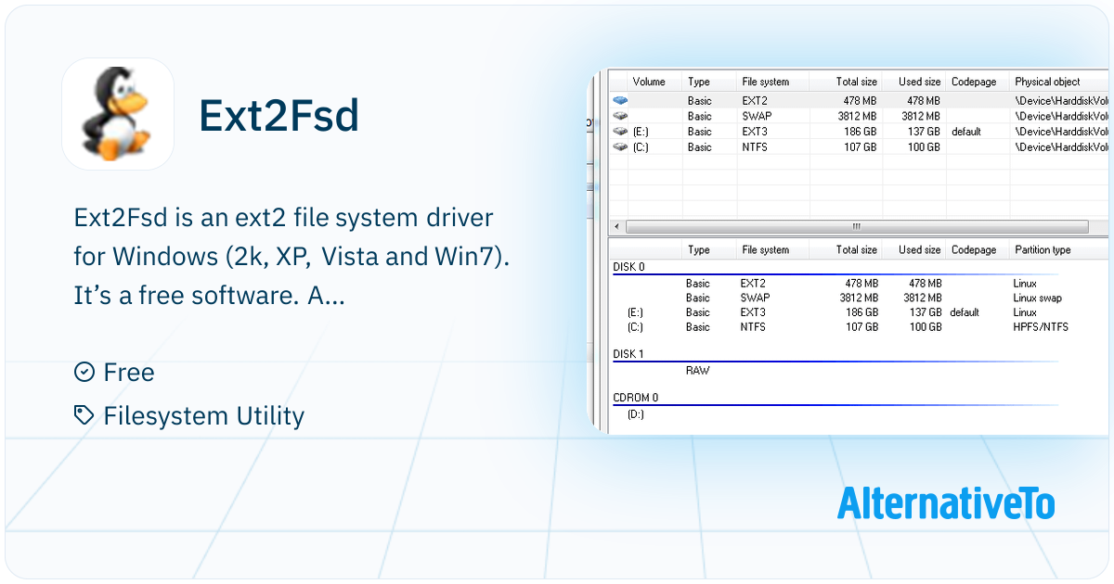1114x584 pixels.
Task: Click the Filesystem Utility label
Action: coord(203,416)
